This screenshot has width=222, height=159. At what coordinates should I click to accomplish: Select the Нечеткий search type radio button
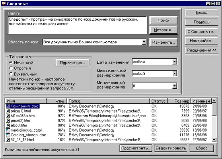pyautogui.click(x=11, y=62)
